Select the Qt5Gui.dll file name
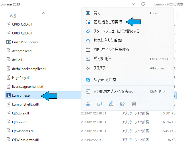187x148 pixels. [x=20, y=122]
